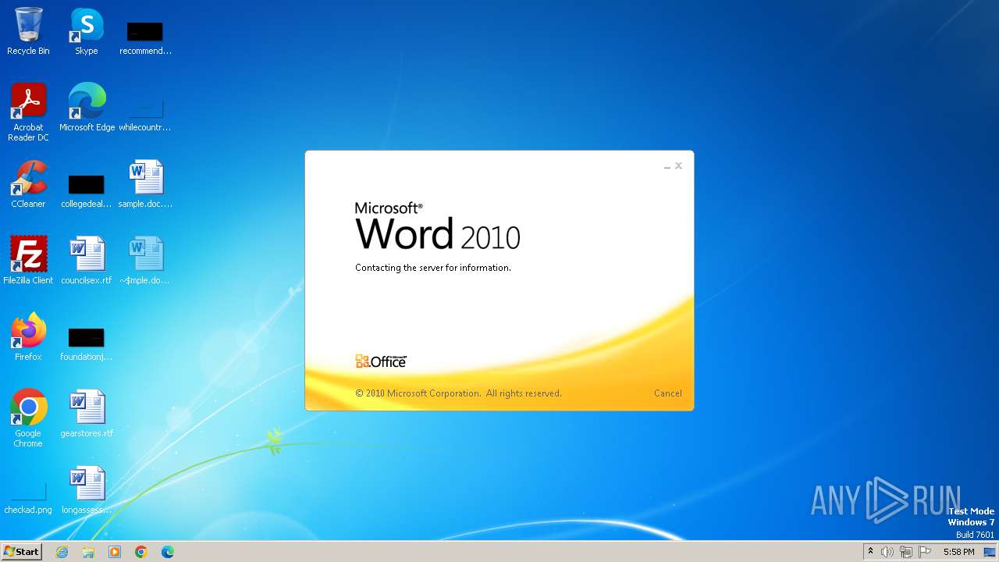Show hidden system tray icons
This screenshot has width=999, height=562.
click(x=870, y=552)
